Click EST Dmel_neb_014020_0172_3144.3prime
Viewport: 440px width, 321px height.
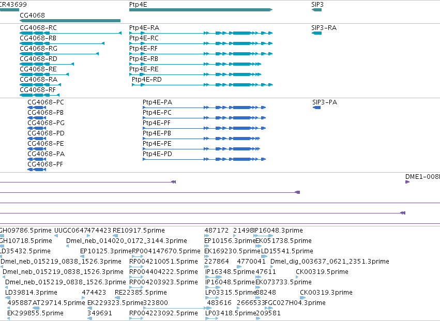(x=127, y=241)
